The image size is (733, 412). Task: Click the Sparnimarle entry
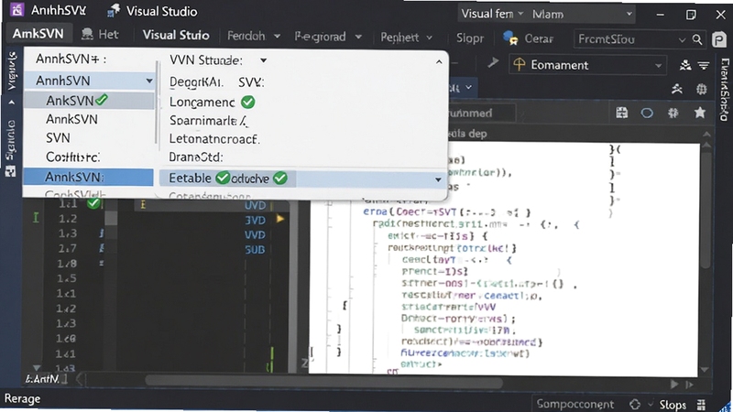pyautogui.click(x=209, y=121)
